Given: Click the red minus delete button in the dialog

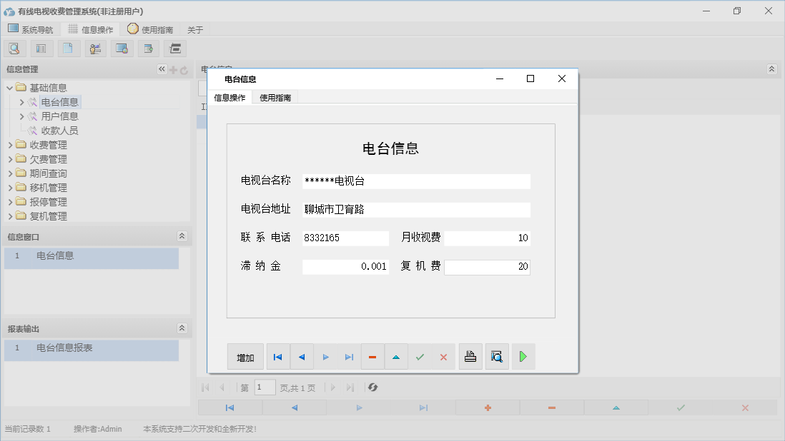Looking at the screenshot, I should 372,357.
